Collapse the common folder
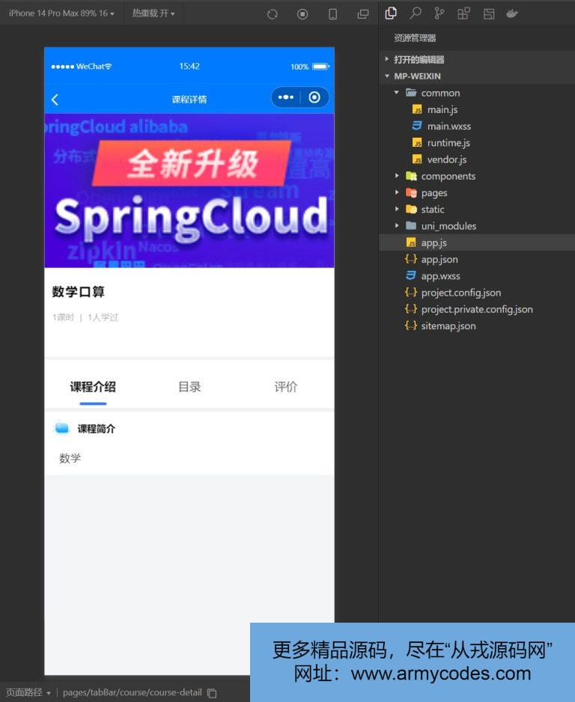The height and width of the screenshot is (702, 575). pos(440,93)
